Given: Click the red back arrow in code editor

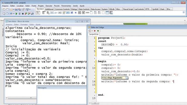Looking at the screenshot, I should [95, 31].
